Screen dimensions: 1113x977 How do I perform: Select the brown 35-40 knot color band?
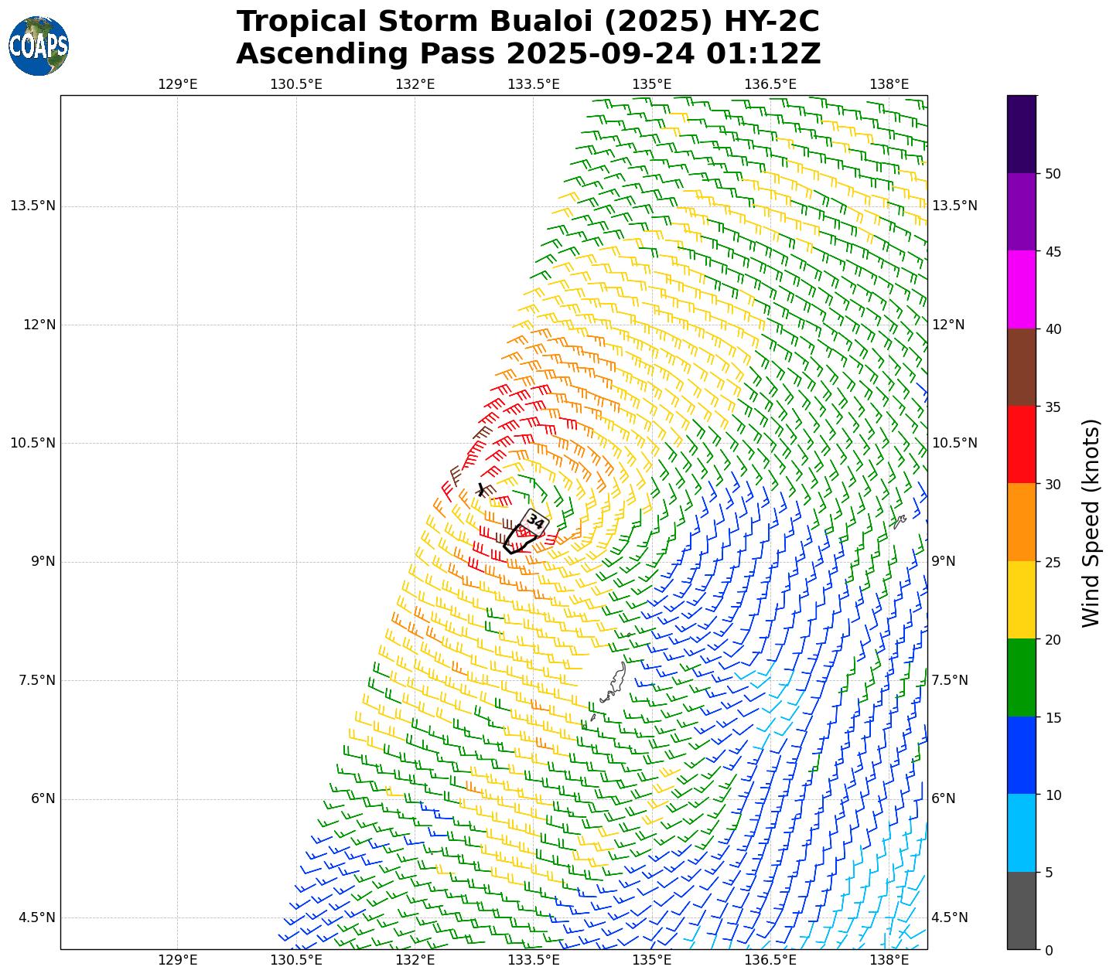tap(1021, 367)
